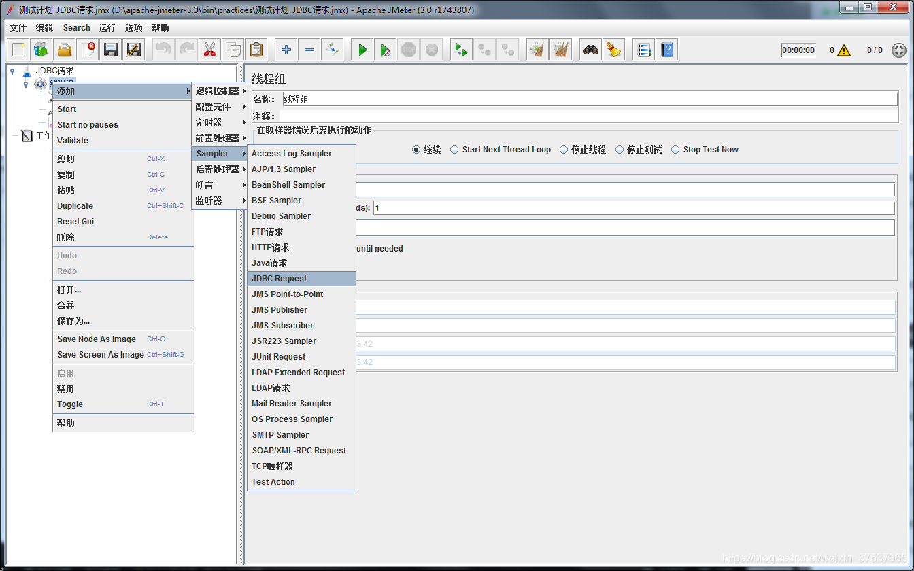Viewport: 914px width, 571px height.
Task: Expand the 定时器 submenu
Action: click(220, 122)
